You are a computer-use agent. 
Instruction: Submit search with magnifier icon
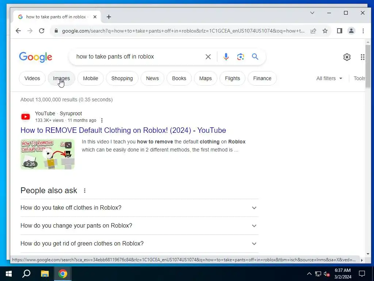coord(255,57)
